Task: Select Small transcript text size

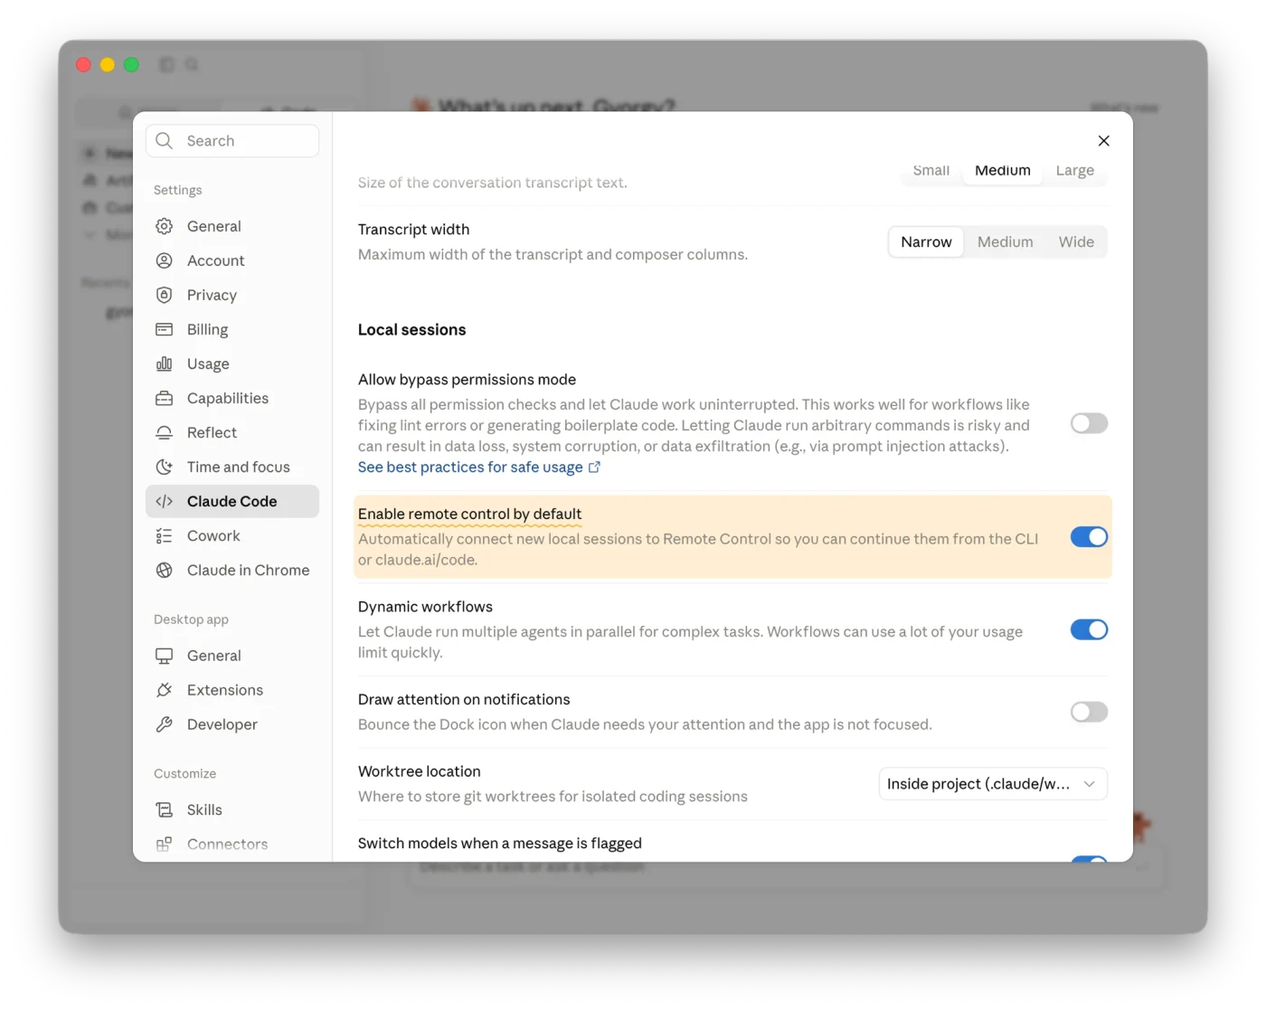Action: click(x=931, y=170)
